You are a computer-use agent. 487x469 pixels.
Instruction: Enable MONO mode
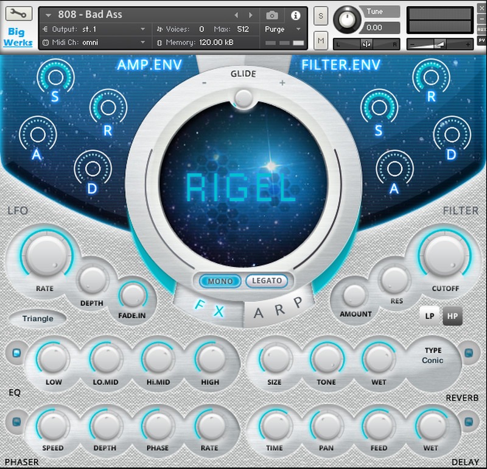pyautogui.click(x=219, y=281)
